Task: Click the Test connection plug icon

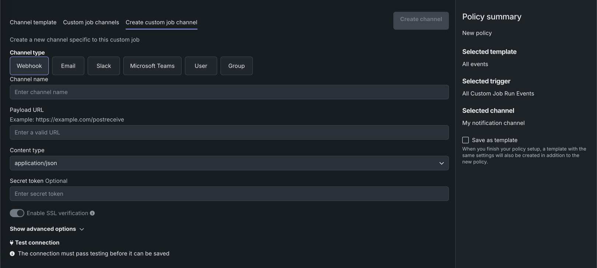Action: (12, 243)
